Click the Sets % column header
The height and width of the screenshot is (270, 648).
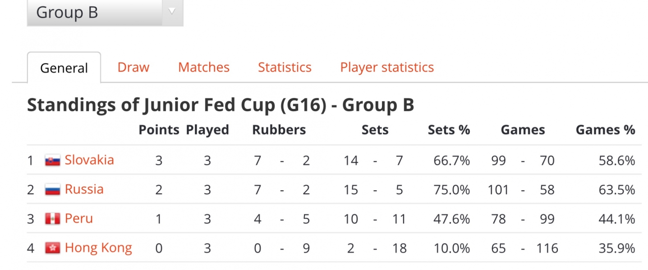pyautogui.click(x=449, y=130)
